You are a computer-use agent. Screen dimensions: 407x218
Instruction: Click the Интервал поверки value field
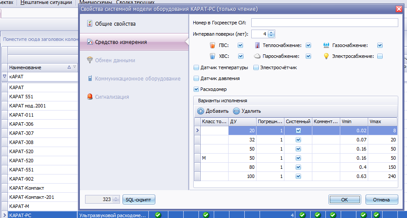260,34
